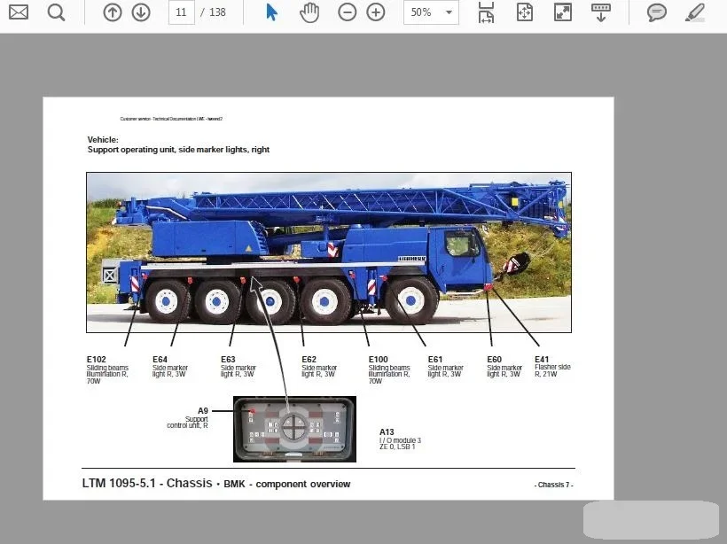
Task: Click the support control unit A9 diagram
Action: pyautogui.click(x=293, y=429)
